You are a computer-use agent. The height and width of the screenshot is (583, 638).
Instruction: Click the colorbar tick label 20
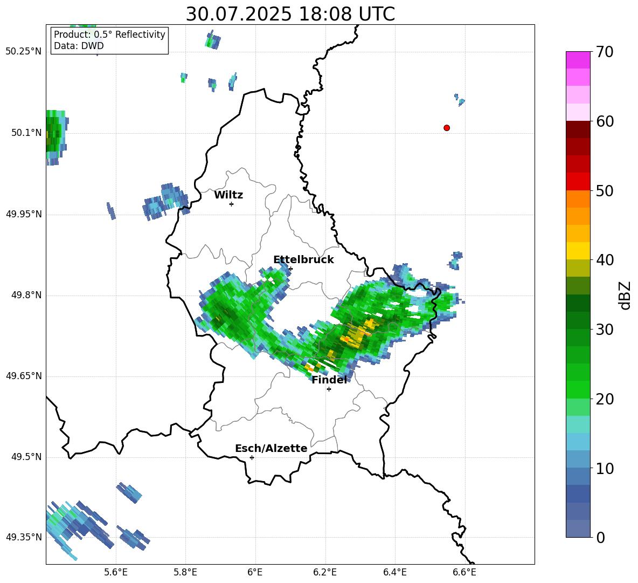(605, 399)
